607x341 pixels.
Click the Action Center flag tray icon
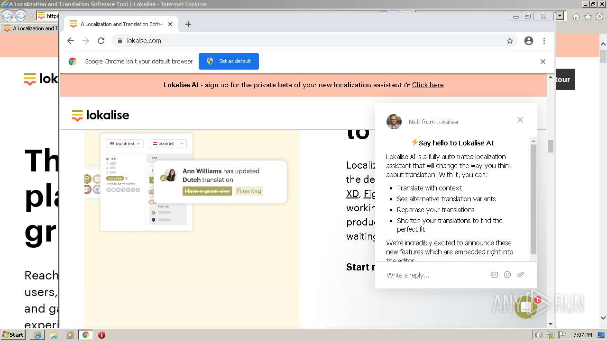[x=561, y=335]
